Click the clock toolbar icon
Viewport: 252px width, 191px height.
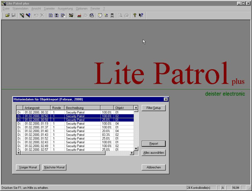(100, 15)
